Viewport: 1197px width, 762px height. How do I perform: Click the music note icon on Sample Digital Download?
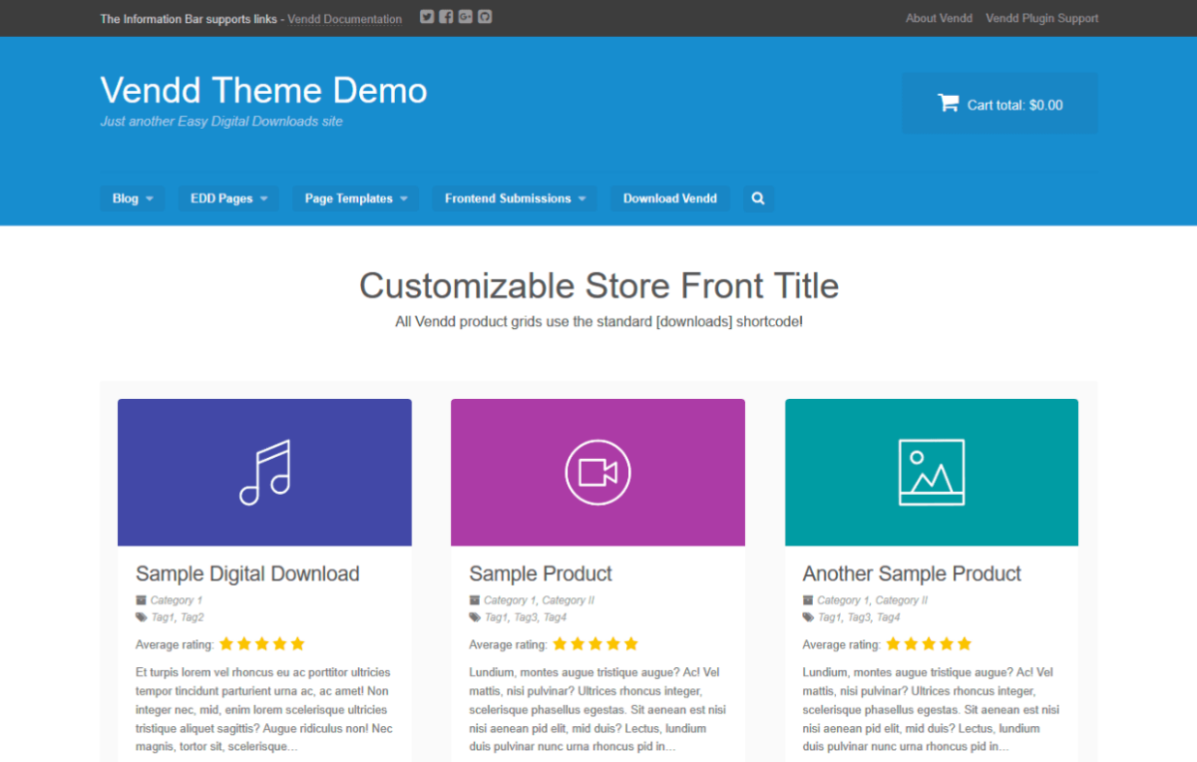coord(263,472)
